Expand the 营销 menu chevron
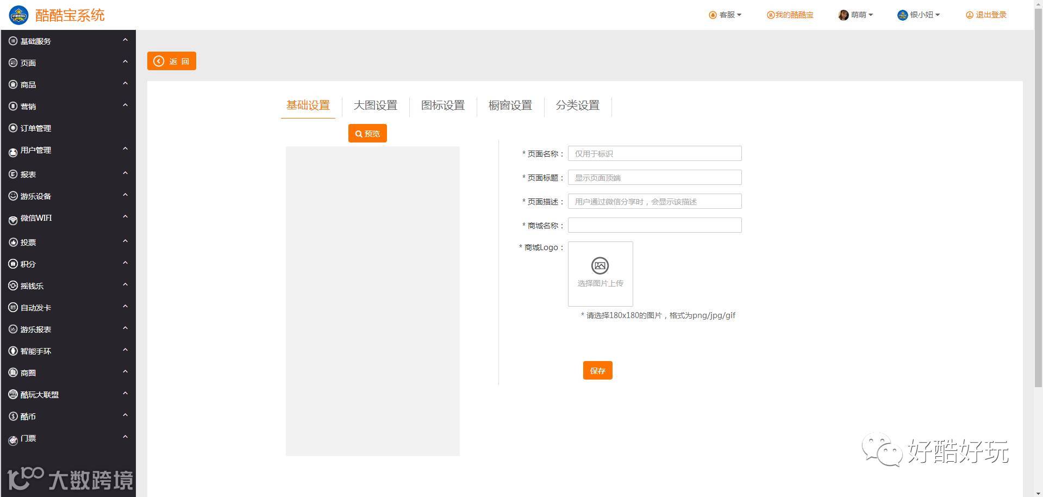 (125, 105)
